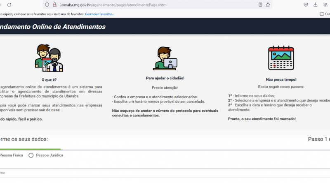
Task: Click the 'Informe os seus dados' step heading
Action: [24, 139]
